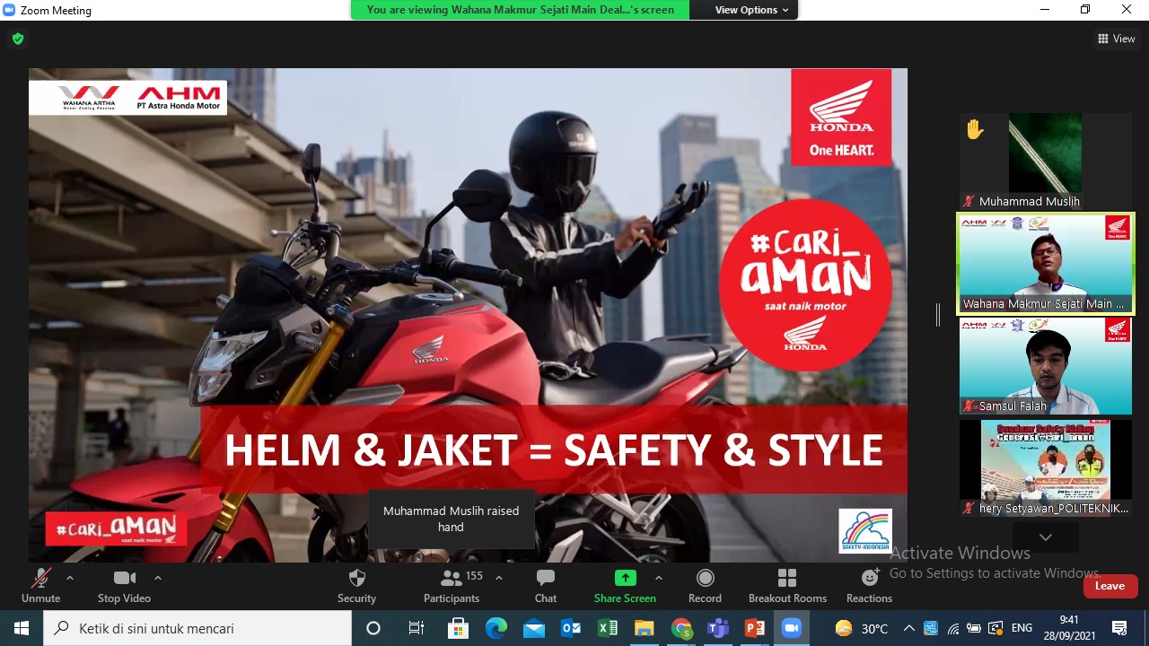Expand audio options arrow beside Unmute
The width and height of the screenshot is (1149, 646).
coord(70,578)
